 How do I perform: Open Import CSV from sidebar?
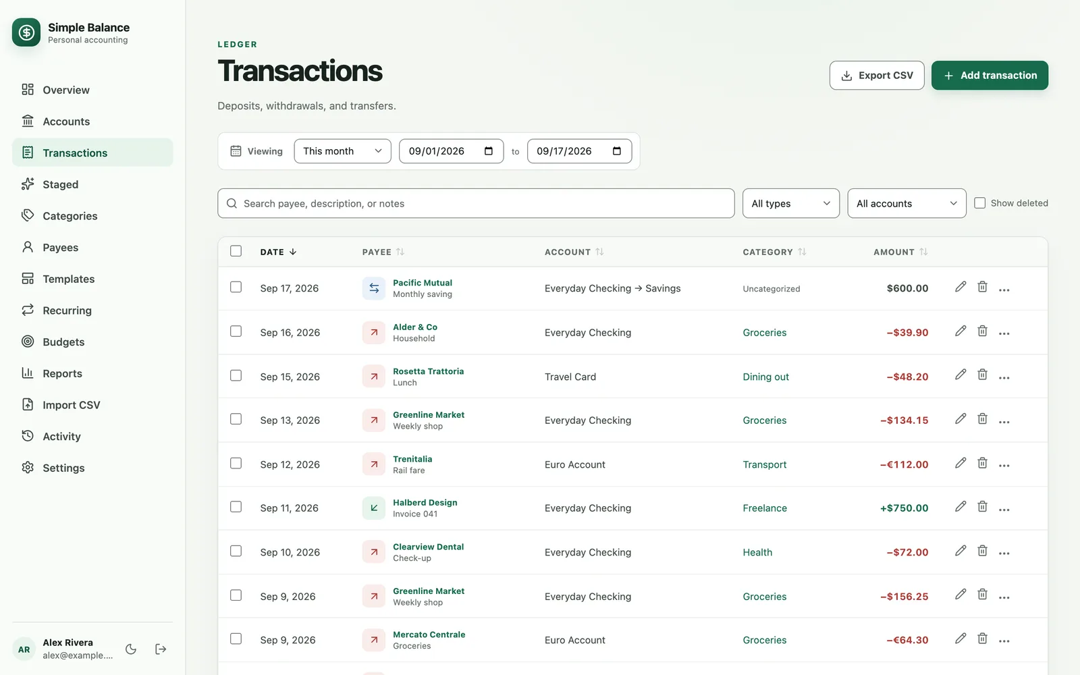pos(92,405)
